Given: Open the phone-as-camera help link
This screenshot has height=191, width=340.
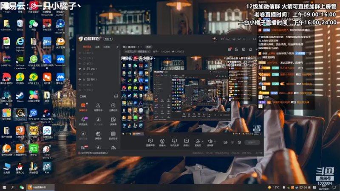Looking at the screenshot, I should coord(94,153).
